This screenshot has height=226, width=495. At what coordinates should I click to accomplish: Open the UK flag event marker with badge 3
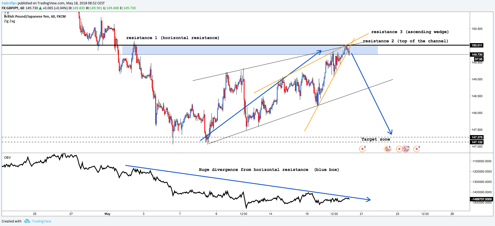click(388, 149)
